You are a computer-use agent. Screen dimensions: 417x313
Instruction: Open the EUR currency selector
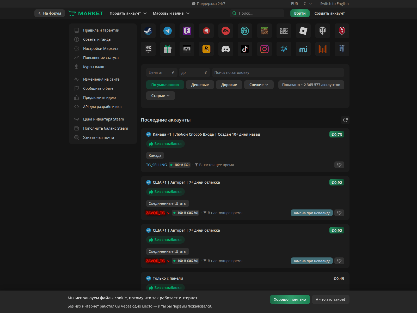coord(301,4)
